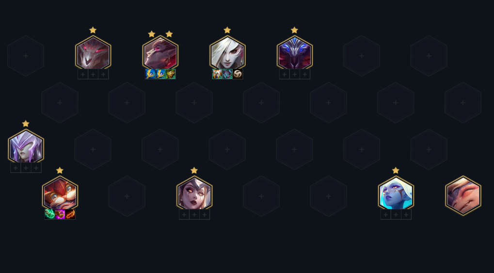The height and width of the screenshot is (273, 494).
Task: Click the lavender helmeted champion portrait
Action: pyautogui.click(x=26, y=146)
